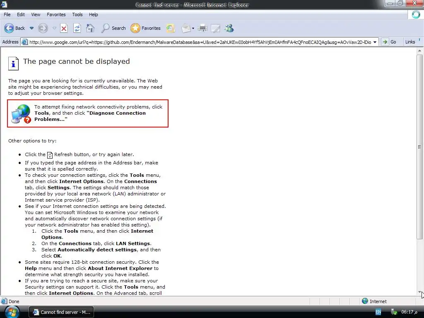Open the Edit menu
This screenshot has height=318, width=424.
click(21, 14)
